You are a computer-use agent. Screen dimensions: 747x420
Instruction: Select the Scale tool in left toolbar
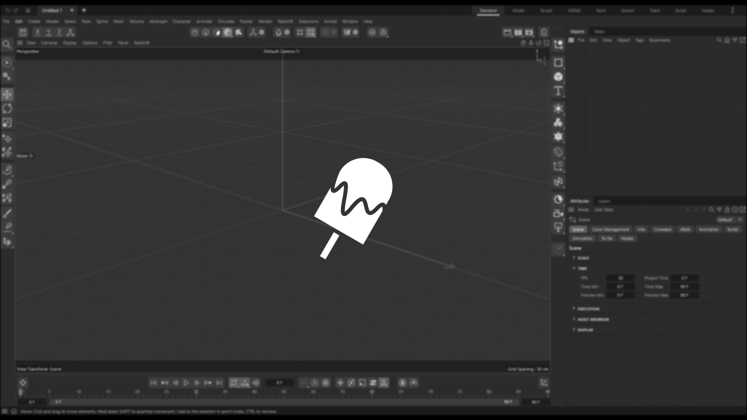[7, 123]
